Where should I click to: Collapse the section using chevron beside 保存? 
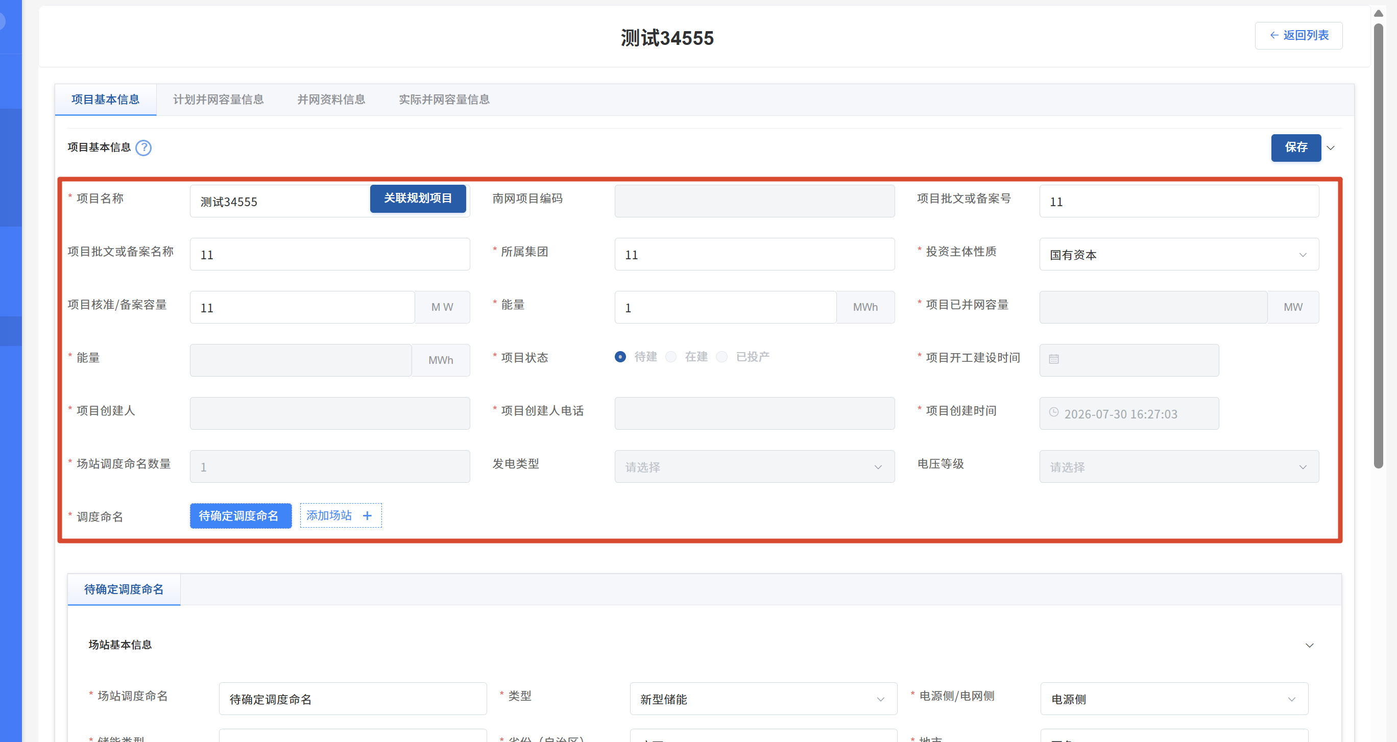(1330, 148)
